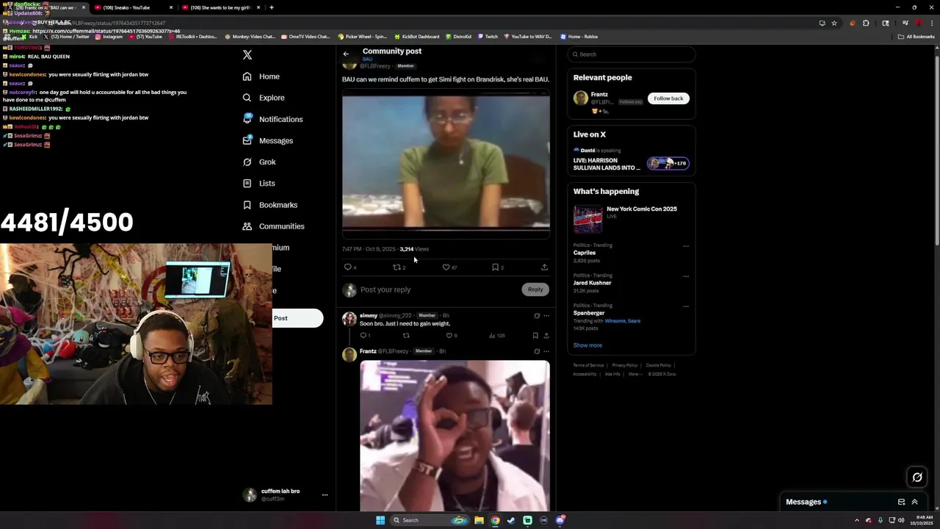Open Grok explain icon on simmy's reply
This screenshot has height=529, width=940.
[537, 316]
